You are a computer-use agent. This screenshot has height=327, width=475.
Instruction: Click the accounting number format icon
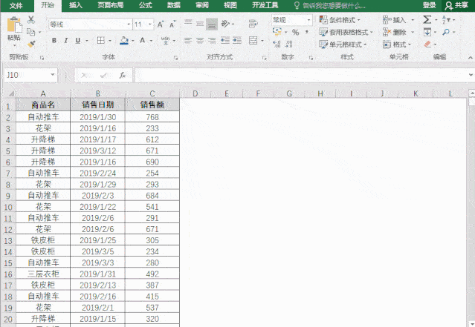tap(277, 32)
